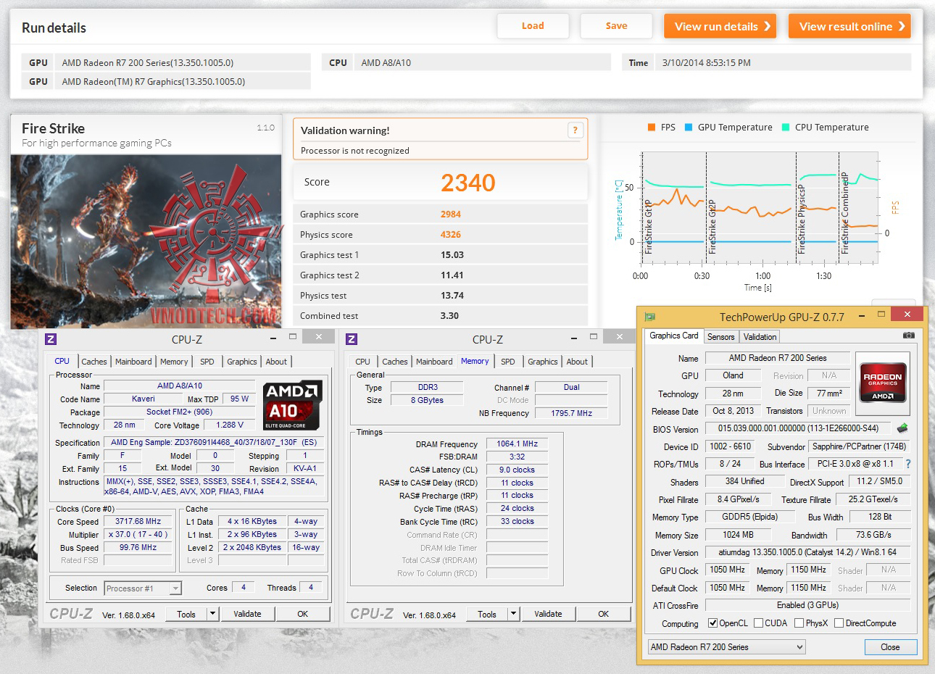
Task: Click the Time value 3/10/2014 8:53:15 PM
Action: (x=707, y=63)
